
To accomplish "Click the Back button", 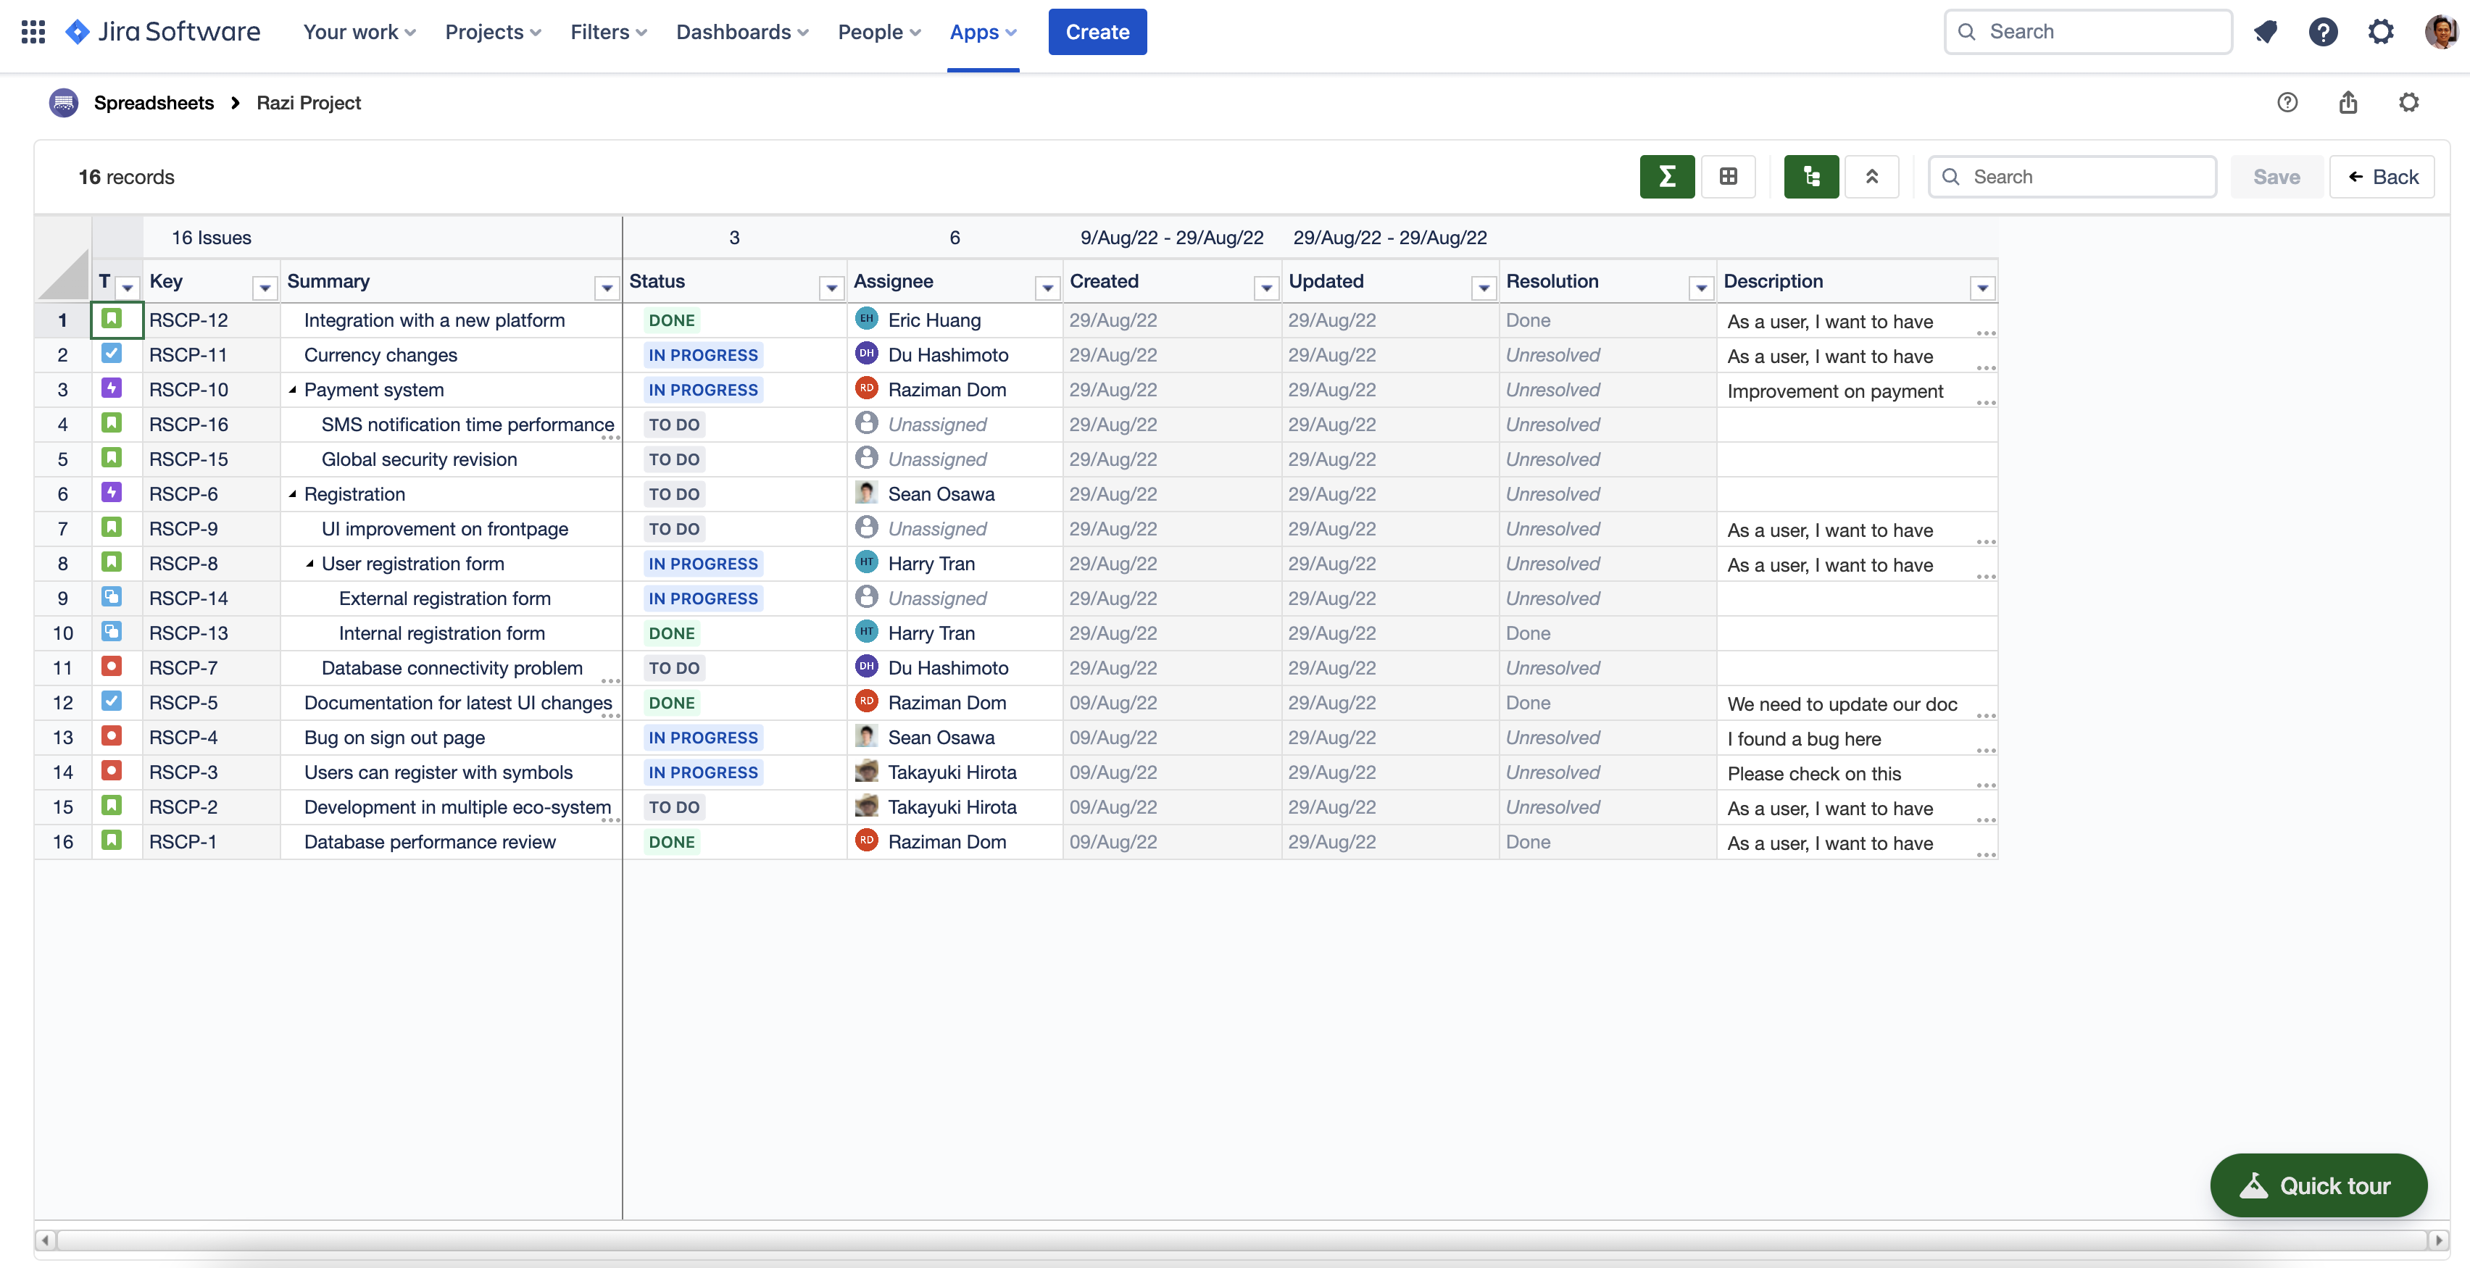I will coord(2382,176).
